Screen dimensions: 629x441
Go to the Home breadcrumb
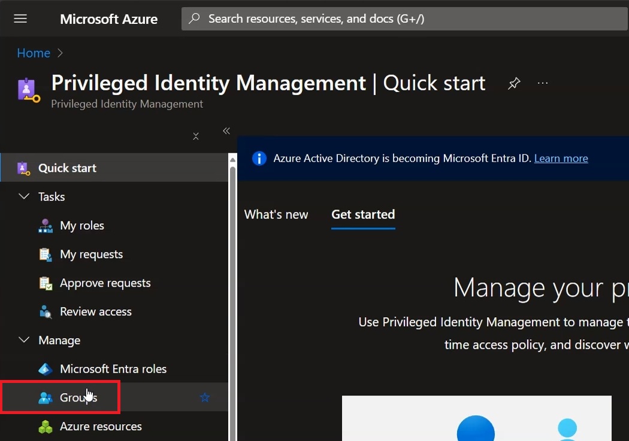click(34, 53)
